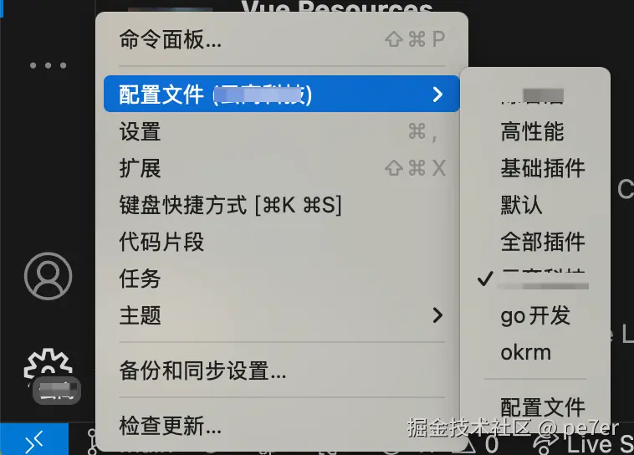Expand the 配置文件 submenu chevron
This screenshot has height=455, width=634.
[x=437, y=95]
